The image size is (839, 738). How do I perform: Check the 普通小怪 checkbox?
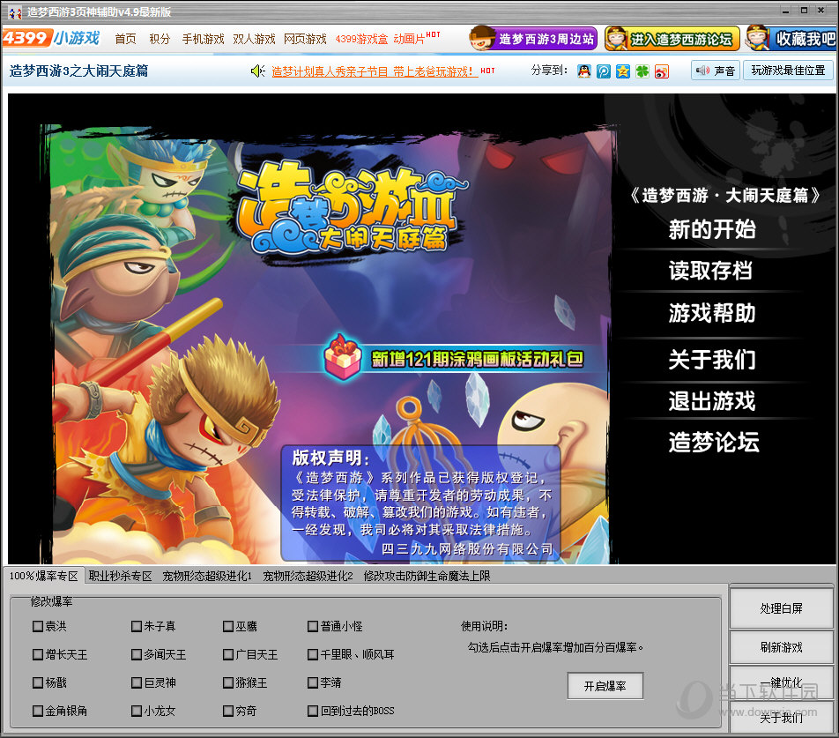(x=313, y=626)
